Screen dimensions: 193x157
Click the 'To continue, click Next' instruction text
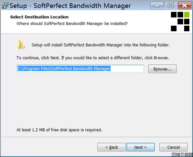[93, 58]
